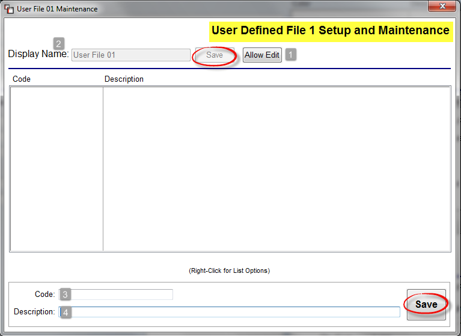Click into the Description input field

click(230, 312)
